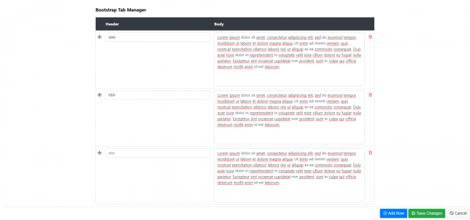Click the Body column title
The width and height of the screenshot is (470, 220).
[x=219, y=24]
